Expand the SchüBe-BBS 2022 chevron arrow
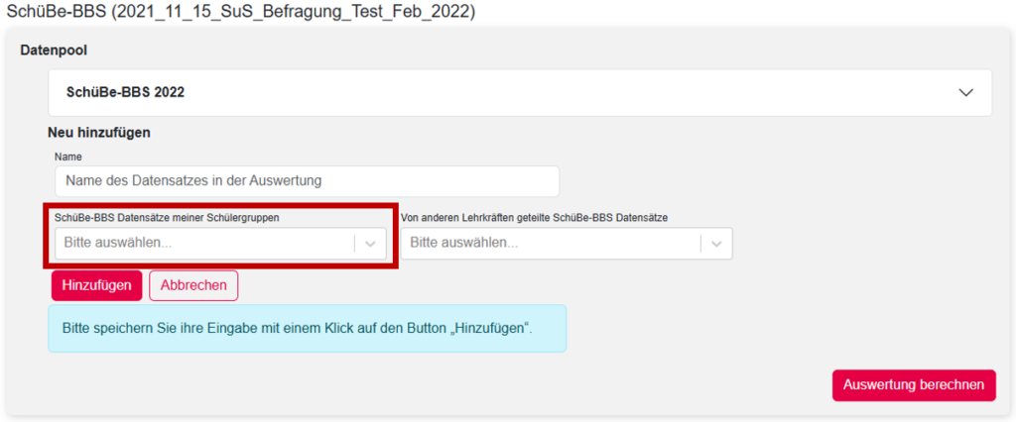Viewport: 1016px width, 422px height. [966, 92]
